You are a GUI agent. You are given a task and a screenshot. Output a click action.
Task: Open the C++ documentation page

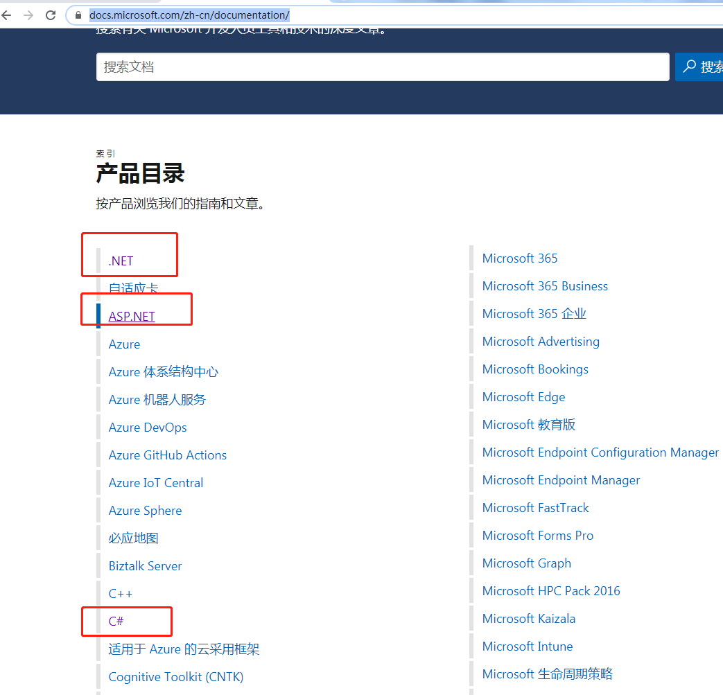click(120, 593)
